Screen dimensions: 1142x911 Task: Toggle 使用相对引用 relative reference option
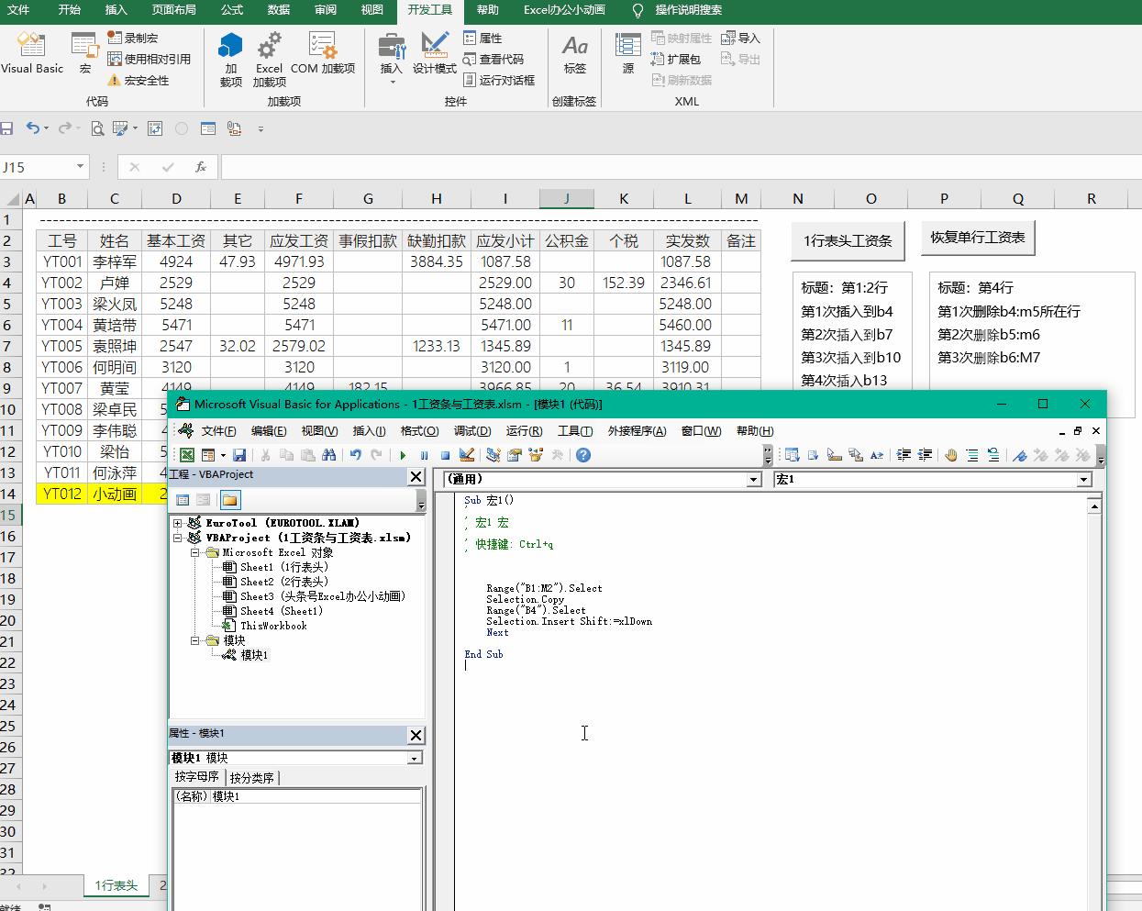click(149, 59)
